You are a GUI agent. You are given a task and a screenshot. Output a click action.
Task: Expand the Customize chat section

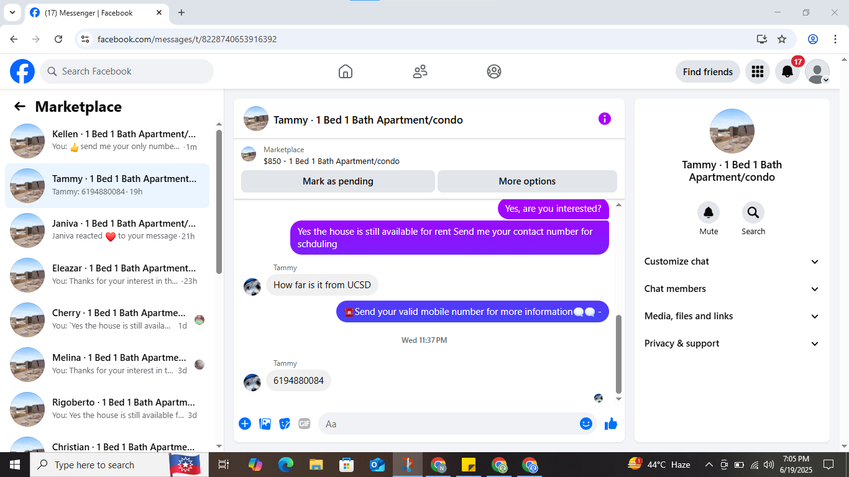(x=732, y=261)
